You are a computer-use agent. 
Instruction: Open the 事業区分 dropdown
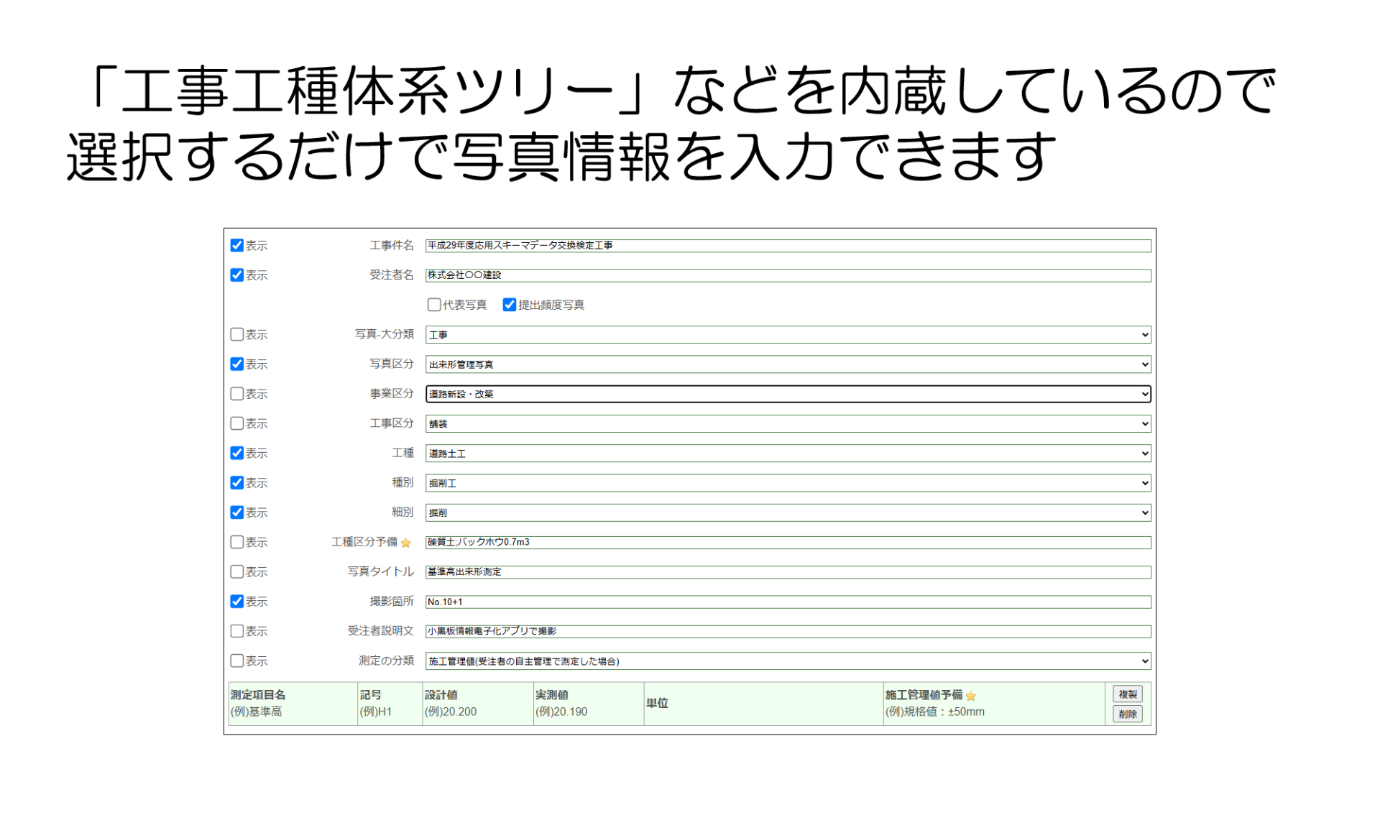[1143, 394]
